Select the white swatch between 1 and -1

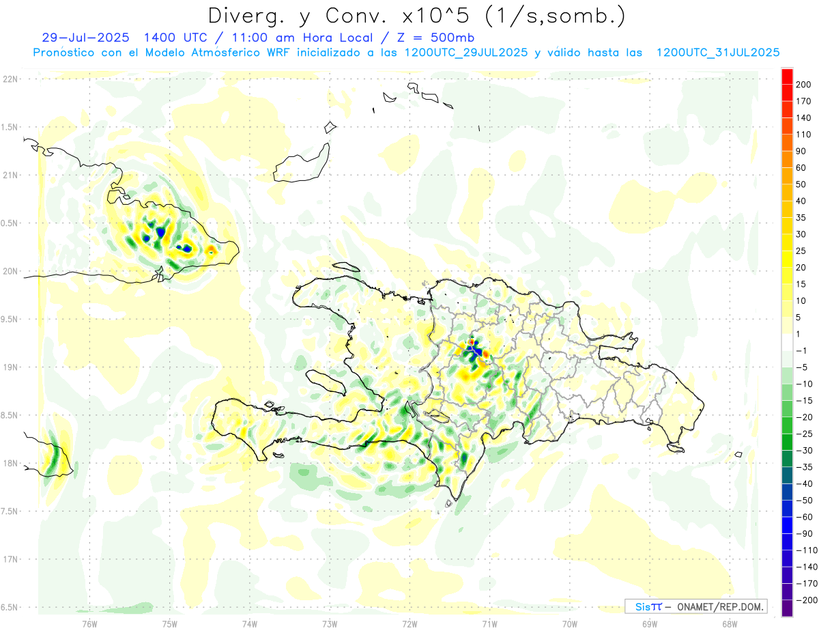[787, 342]
